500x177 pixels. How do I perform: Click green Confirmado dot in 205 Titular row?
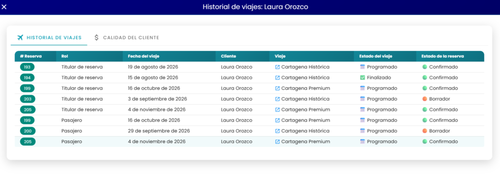point(425,109)
